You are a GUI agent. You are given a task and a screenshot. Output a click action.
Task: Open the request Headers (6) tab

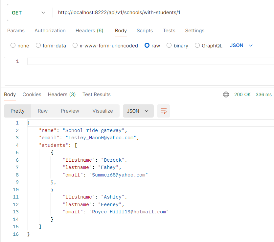(x=89, y=31)
